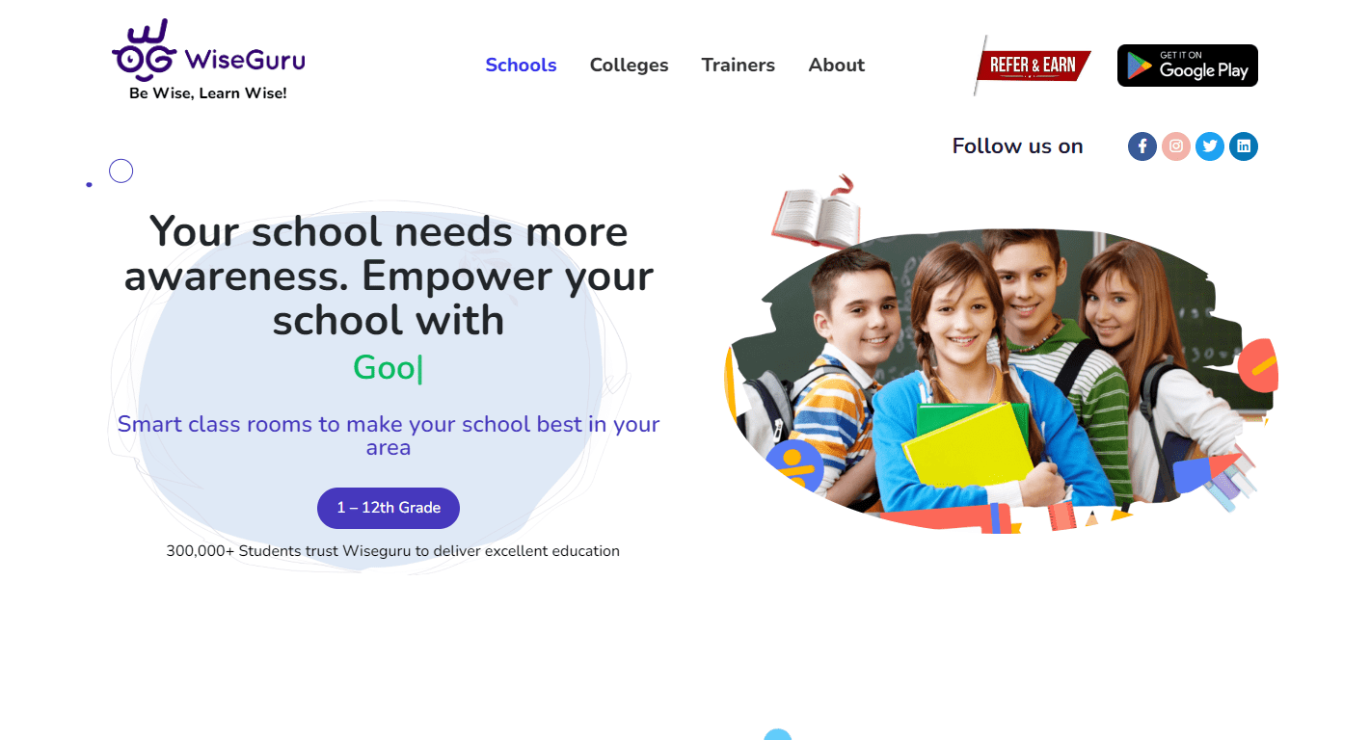The height and width of the screenshot is (740, 1370).
Task: Open the Instagram social icon
Action: (1176, 146)
